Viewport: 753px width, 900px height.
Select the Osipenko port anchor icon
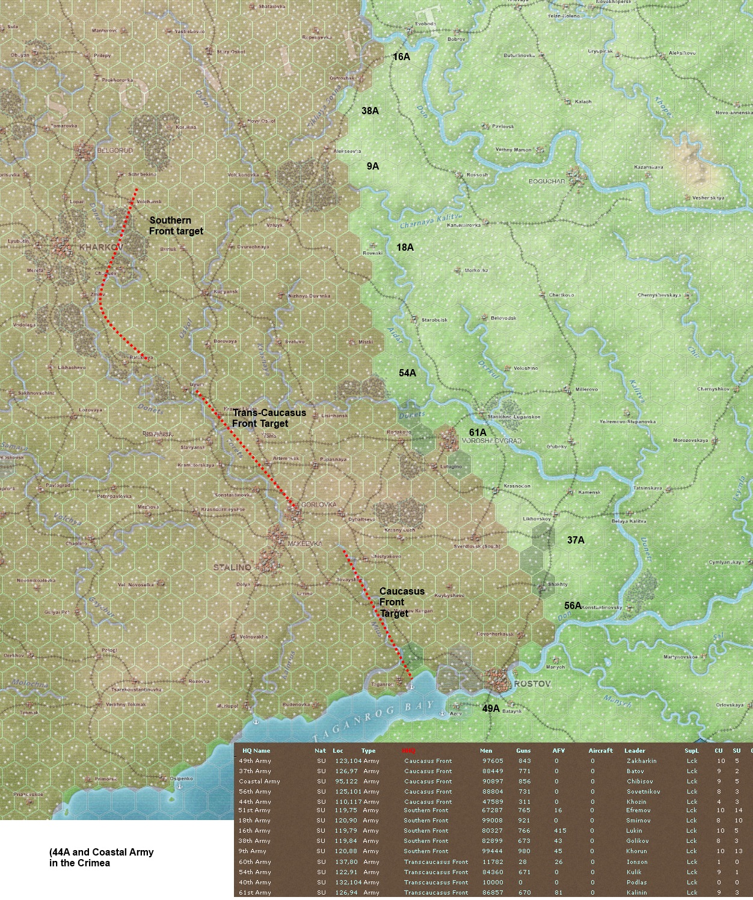[179, 785]
